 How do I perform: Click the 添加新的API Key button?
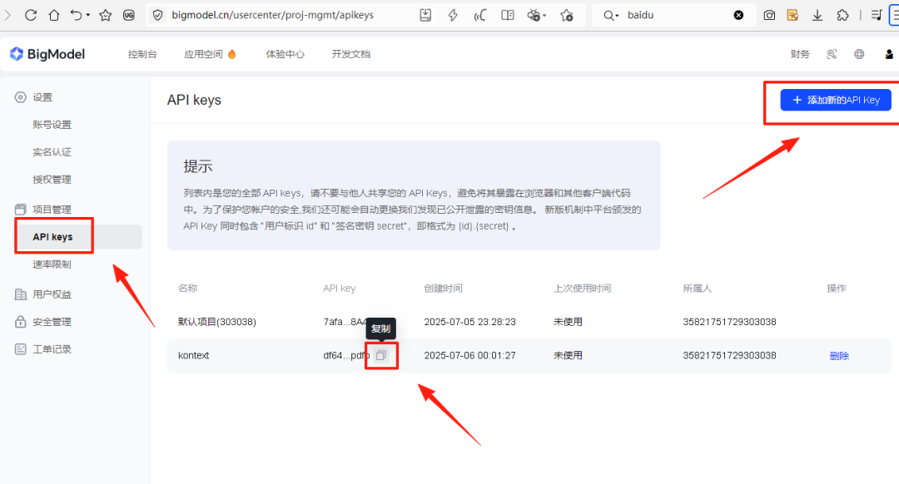834,99
